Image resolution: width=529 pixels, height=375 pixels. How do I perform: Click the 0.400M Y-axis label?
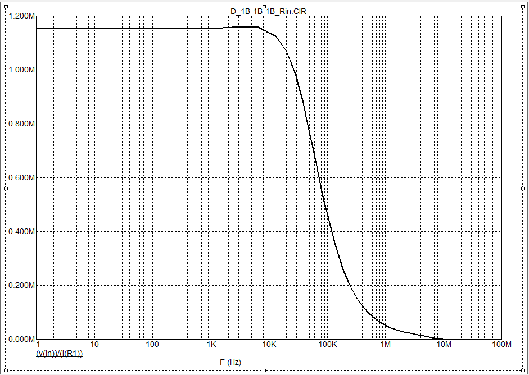click(x=21, y=231)
